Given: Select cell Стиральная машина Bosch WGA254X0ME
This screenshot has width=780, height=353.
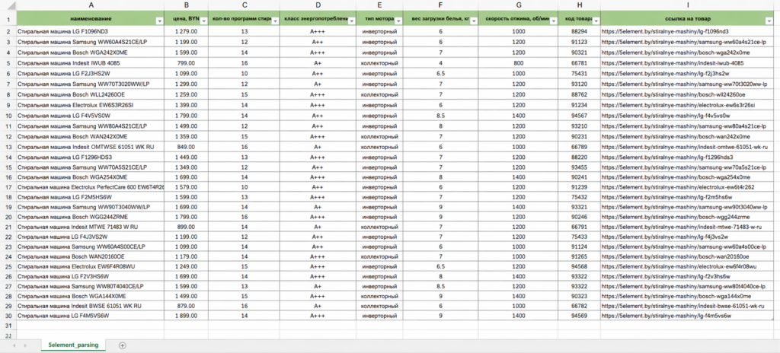Looking at the screenshot, I should [91, 176].
